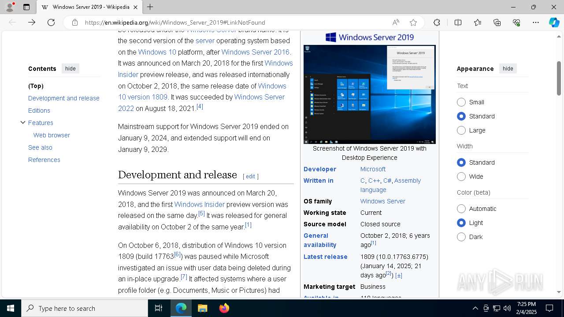Go to See also in contents
This screenshot has width=564, height=317.
(x=40, y=147)
